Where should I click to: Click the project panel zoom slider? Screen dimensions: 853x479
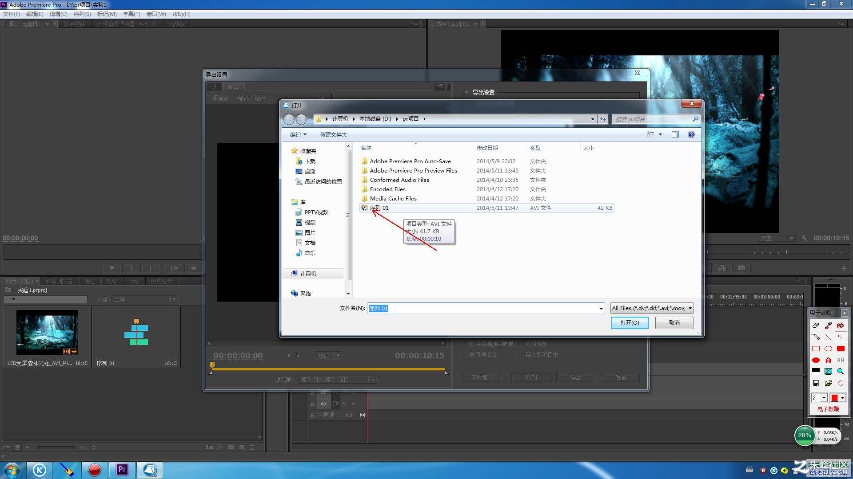pos(56,447)
